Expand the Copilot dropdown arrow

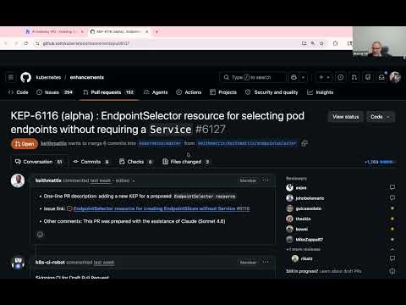click(x=303, y=77)
